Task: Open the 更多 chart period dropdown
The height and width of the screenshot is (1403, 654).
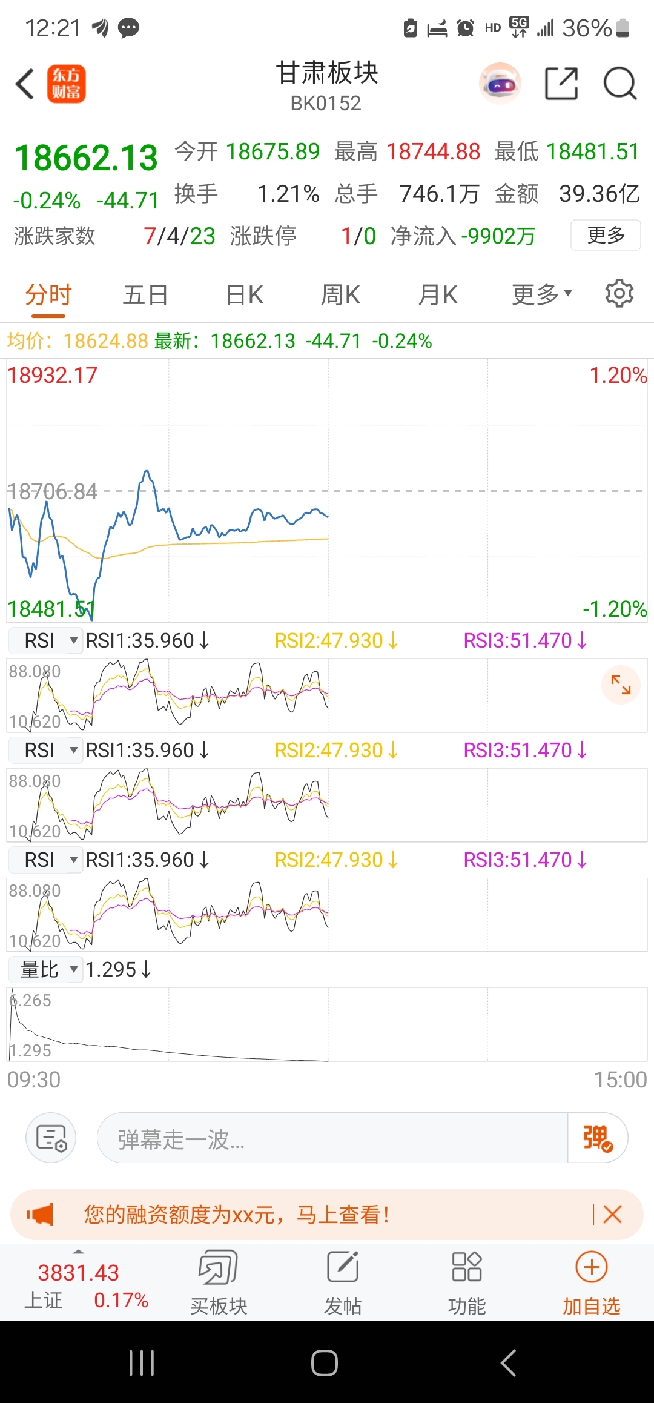Action: pos(541,295)
